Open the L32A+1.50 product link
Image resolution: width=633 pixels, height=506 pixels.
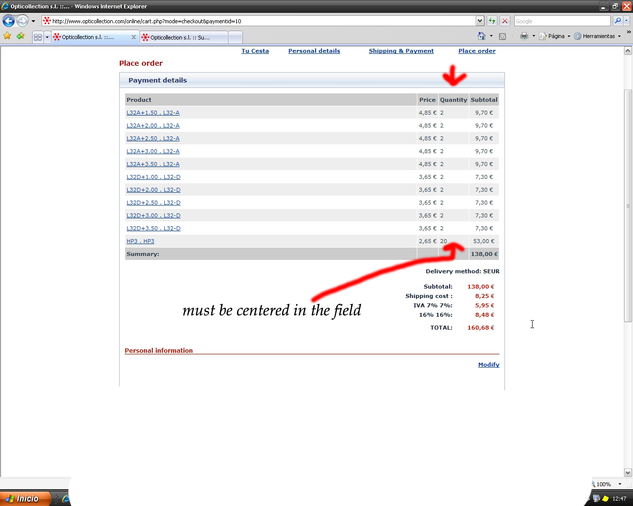[x=153, y=113]
